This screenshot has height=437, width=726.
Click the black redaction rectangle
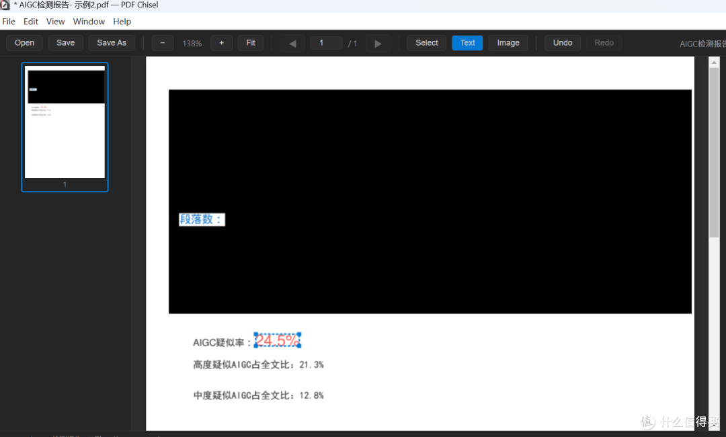pyautogui.click(x=430, y=202)
